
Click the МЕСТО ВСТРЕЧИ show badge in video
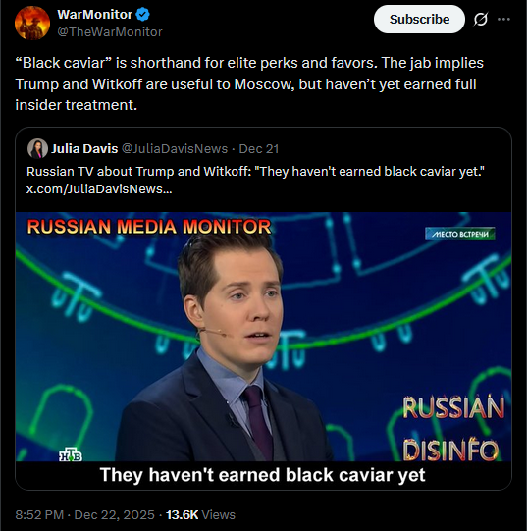460,234
